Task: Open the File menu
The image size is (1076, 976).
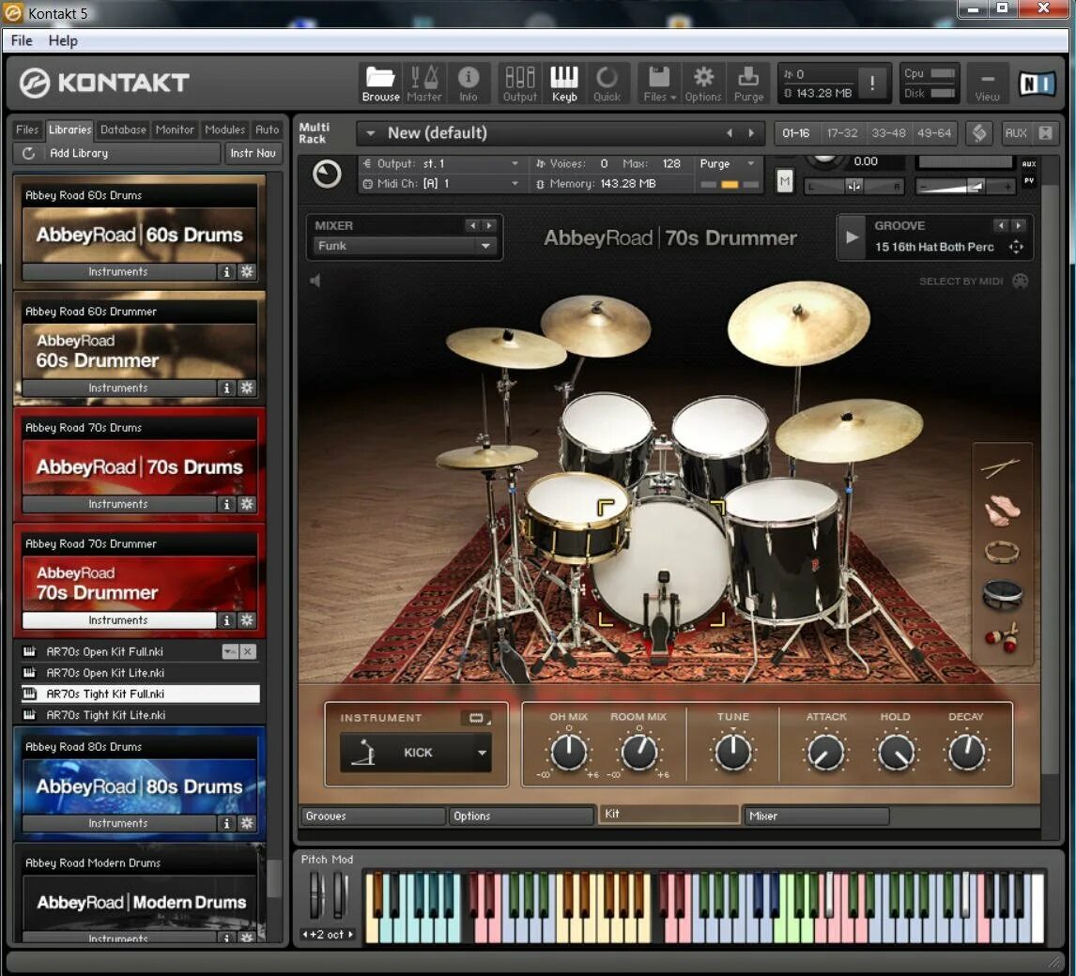Action: 22,40
